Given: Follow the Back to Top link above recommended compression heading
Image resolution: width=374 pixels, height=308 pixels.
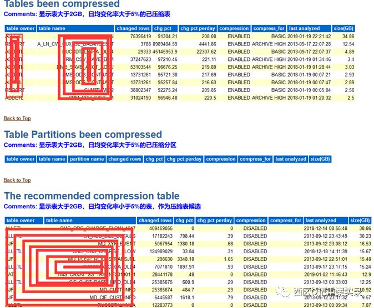Looking at the screenshot, I should pyautogui.click(x=17, y=180).
